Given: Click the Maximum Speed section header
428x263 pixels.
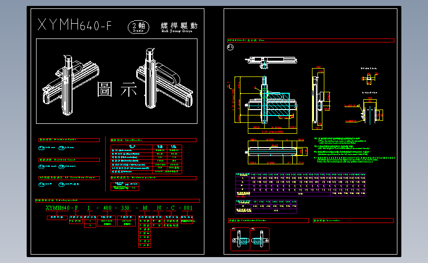Looking at the screenshot, I should [69, 160].
